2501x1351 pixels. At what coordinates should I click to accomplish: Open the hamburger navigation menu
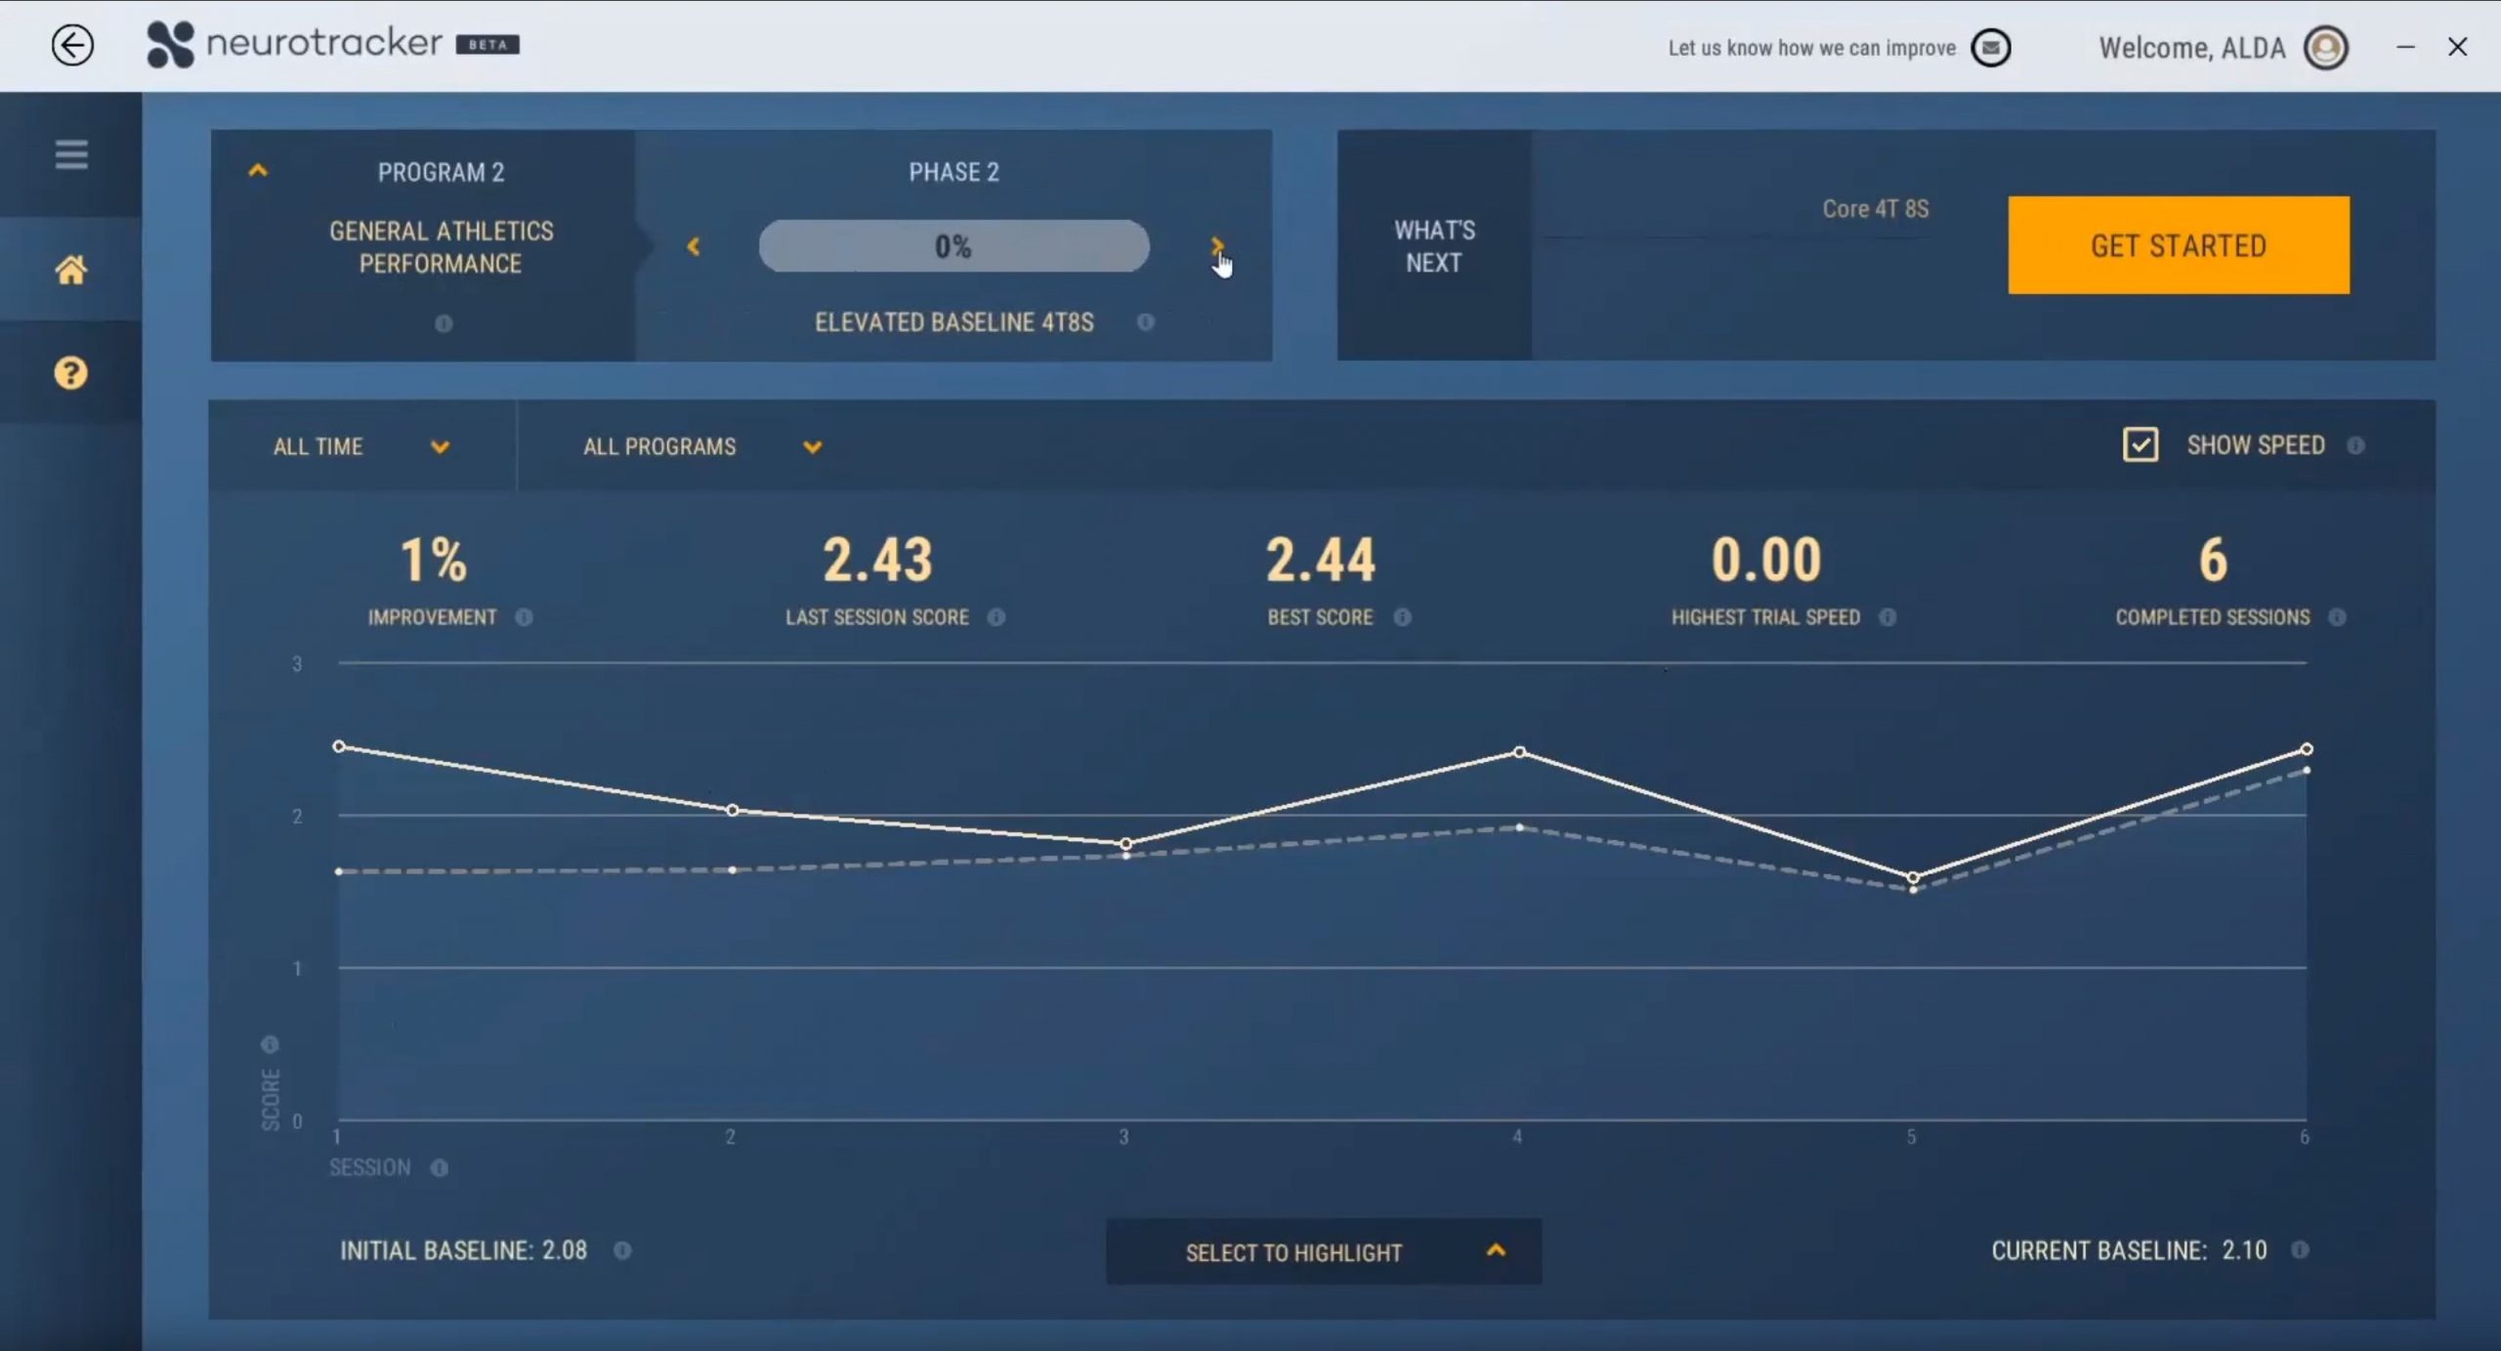(70, 155)
